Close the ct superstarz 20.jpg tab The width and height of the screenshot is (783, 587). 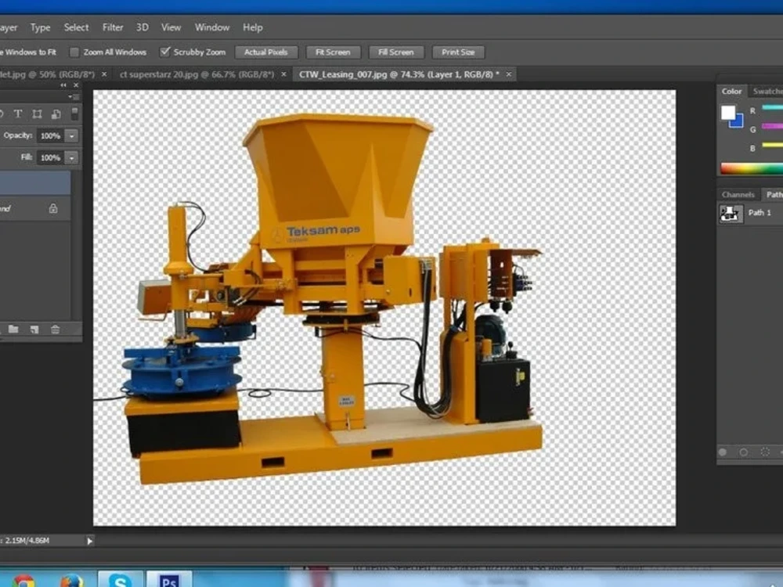point(283,74)
